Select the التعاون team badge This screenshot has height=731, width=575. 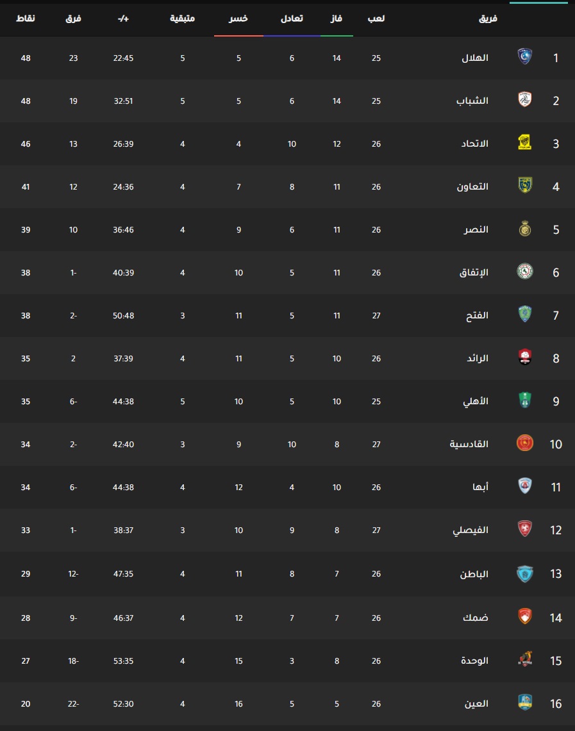[524, 186]
